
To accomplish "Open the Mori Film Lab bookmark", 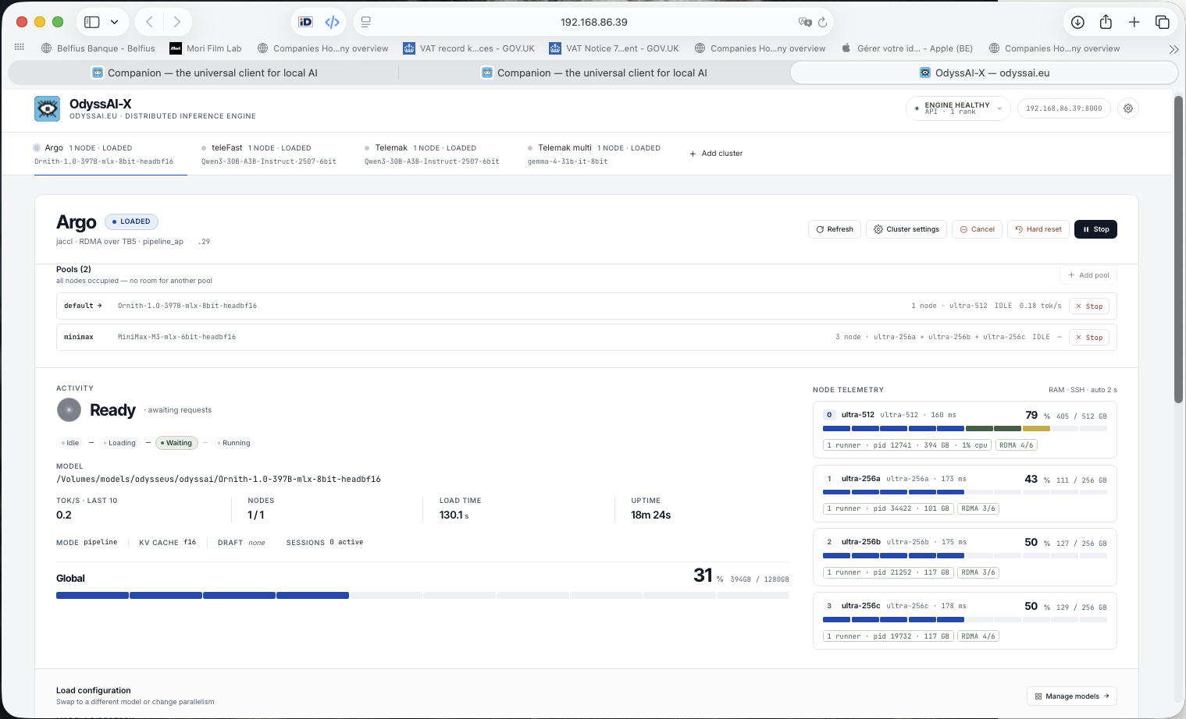I will tap(205, 48).
